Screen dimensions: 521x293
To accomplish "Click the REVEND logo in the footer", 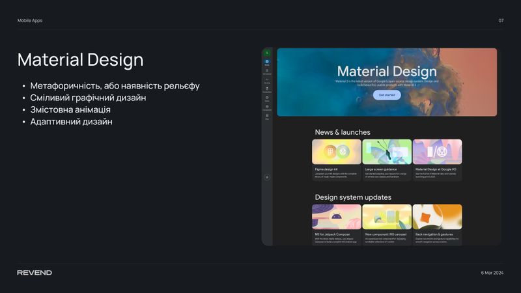I will coord(35,273).
